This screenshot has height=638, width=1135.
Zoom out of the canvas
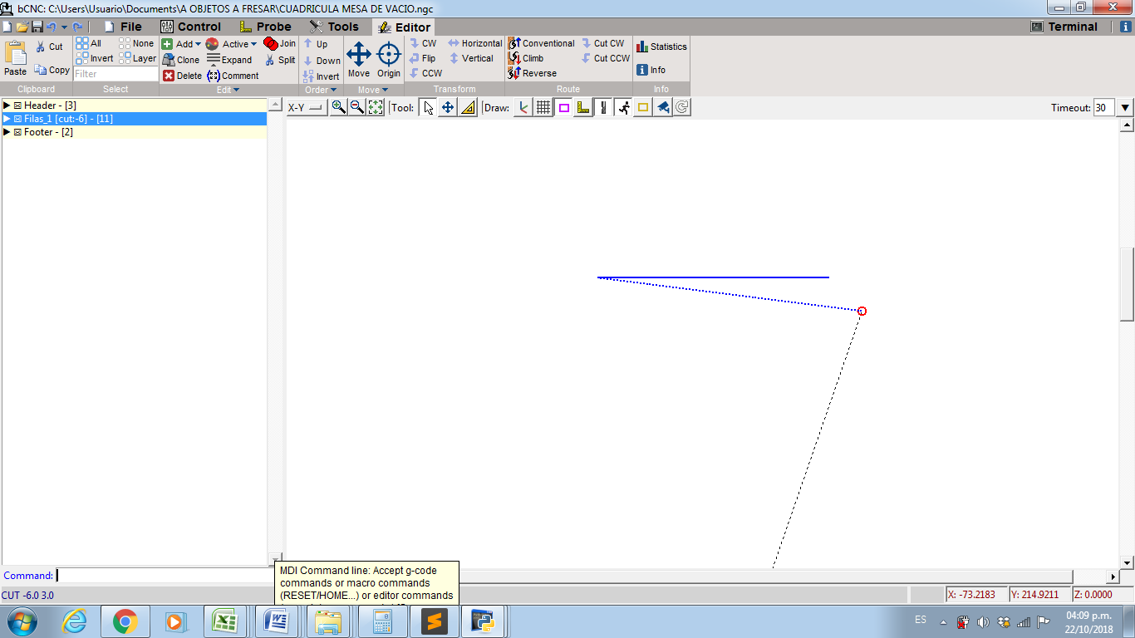pyautogui.click(x=356, y=107)
